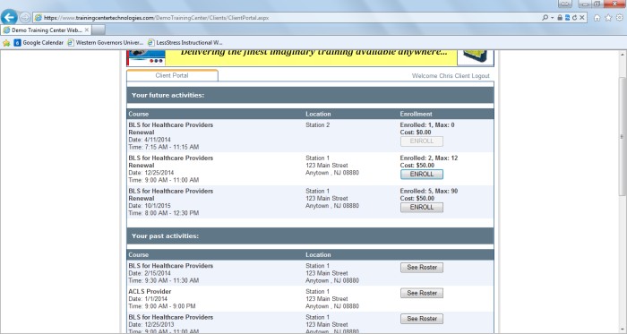The height and width of the screenshot is (334, 627).
Task: Go back with the browser Back arrow
Action: click(9, 17)
